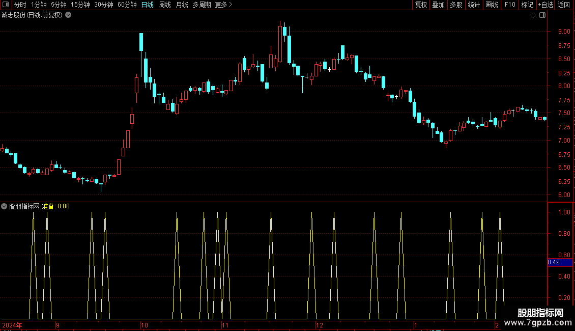Open the 多股 multi-stock view
The image size is (575, 331).
(x=456, y=5)
